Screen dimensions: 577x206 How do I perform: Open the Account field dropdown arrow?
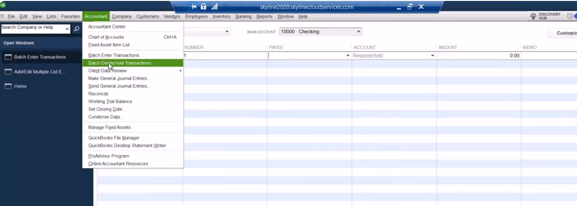point(432,55)
